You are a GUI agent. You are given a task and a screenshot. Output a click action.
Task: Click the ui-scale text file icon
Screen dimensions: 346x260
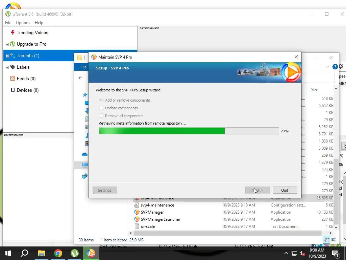pos(137,226)
